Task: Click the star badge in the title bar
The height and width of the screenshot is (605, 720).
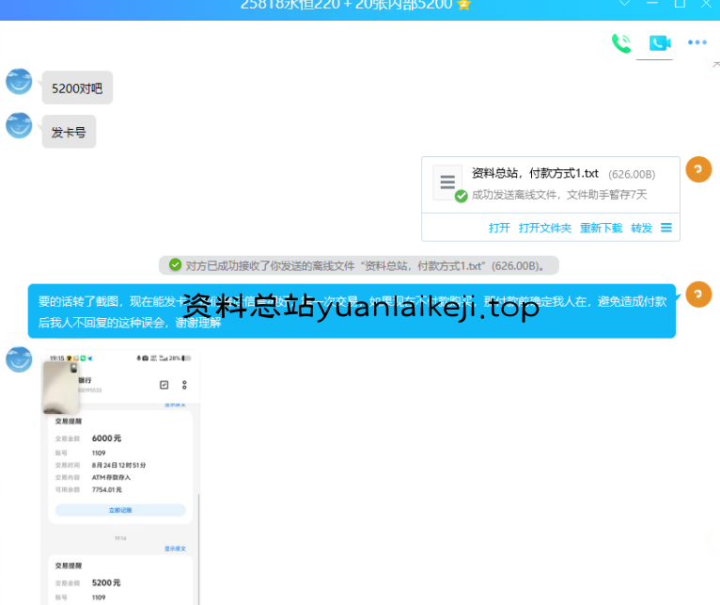Action: [463, 5]
